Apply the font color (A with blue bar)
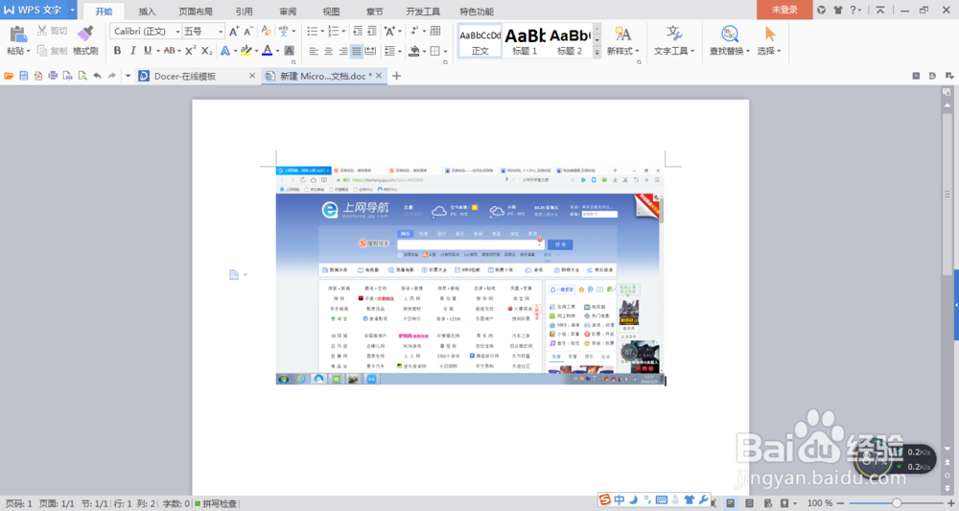959x511 pixels. (268, 51)
